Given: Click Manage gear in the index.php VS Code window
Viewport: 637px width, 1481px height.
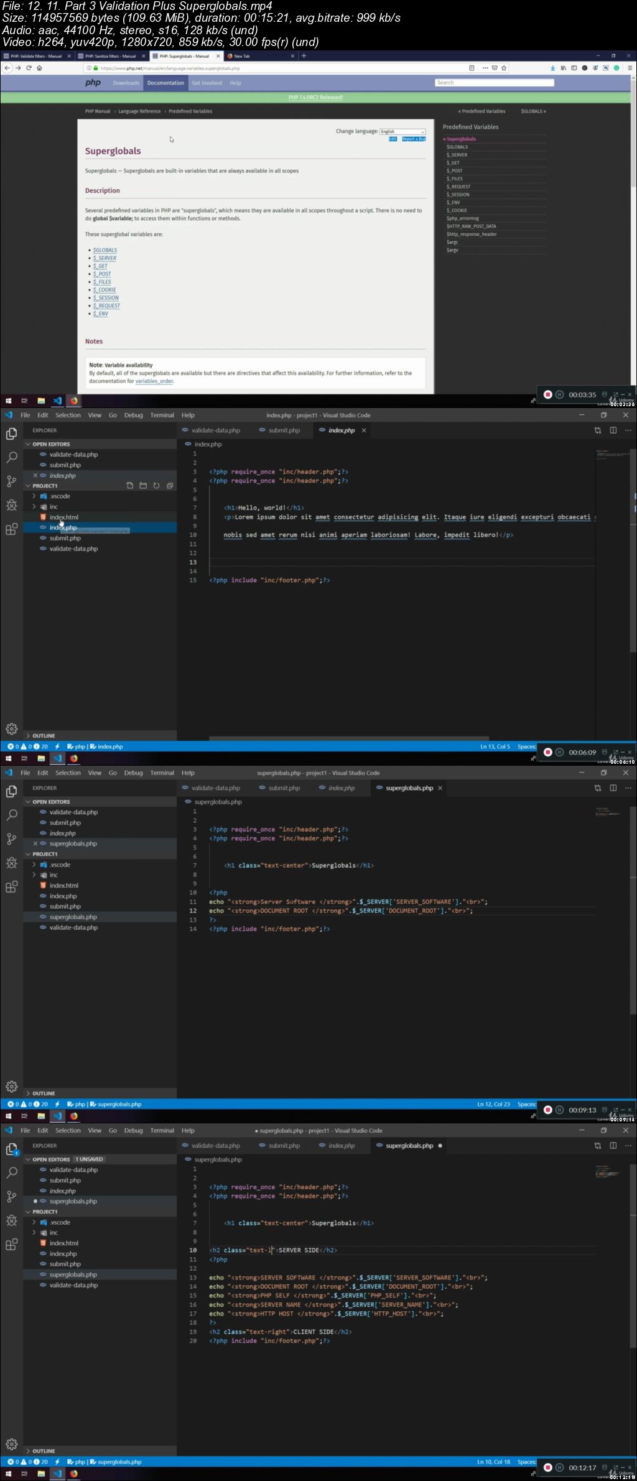Looking at the screenshot, I should (x=11, y=728).
